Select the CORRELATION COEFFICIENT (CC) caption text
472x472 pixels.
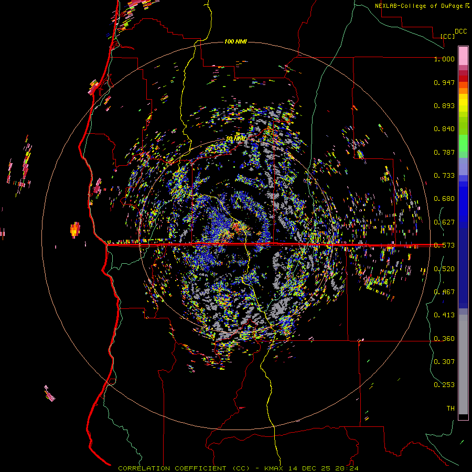(x=184, y=468)
